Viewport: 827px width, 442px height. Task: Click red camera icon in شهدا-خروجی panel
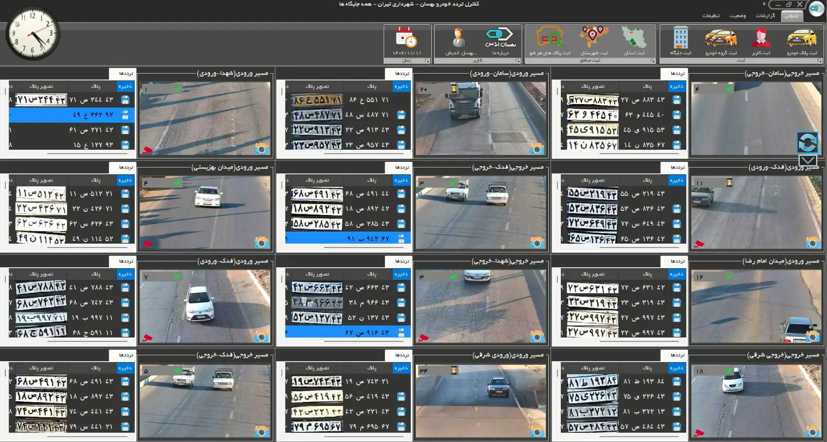coord(423,338)
